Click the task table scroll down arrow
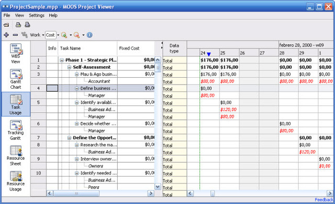This screenshot has height=204, width=335. click(x=158, y=187)
